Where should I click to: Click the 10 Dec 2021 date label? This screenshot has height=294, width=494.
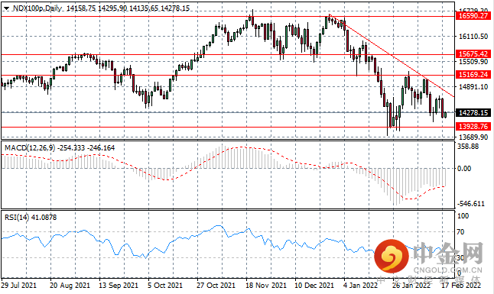click(314, 286)
